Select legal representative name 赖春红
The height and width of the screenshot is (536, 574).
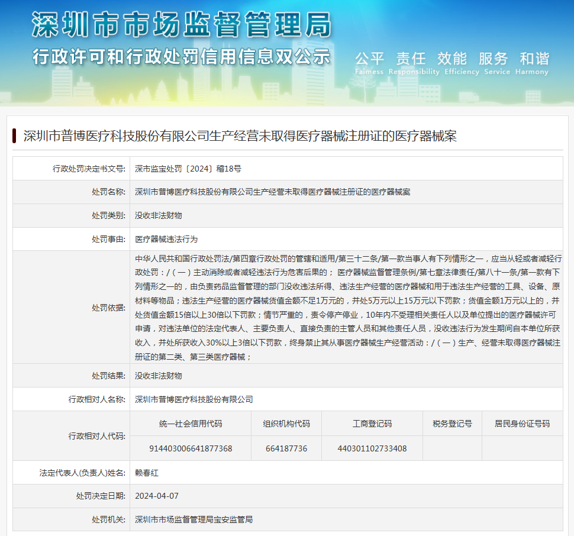(x=147, y=473)
